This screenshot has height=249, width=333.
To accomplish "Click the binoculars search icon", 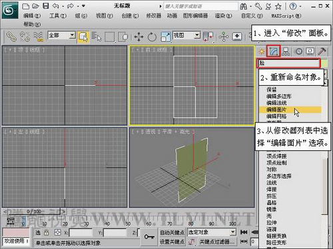I will tap(244, 7).
